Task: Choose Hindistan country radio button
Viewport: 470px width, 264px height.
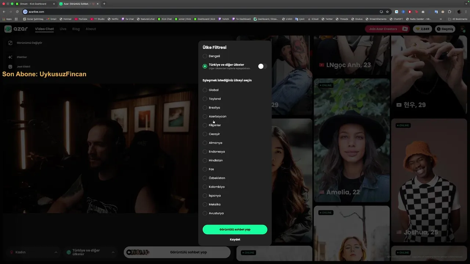Action: pyautogui.click(x=205, y=160)
